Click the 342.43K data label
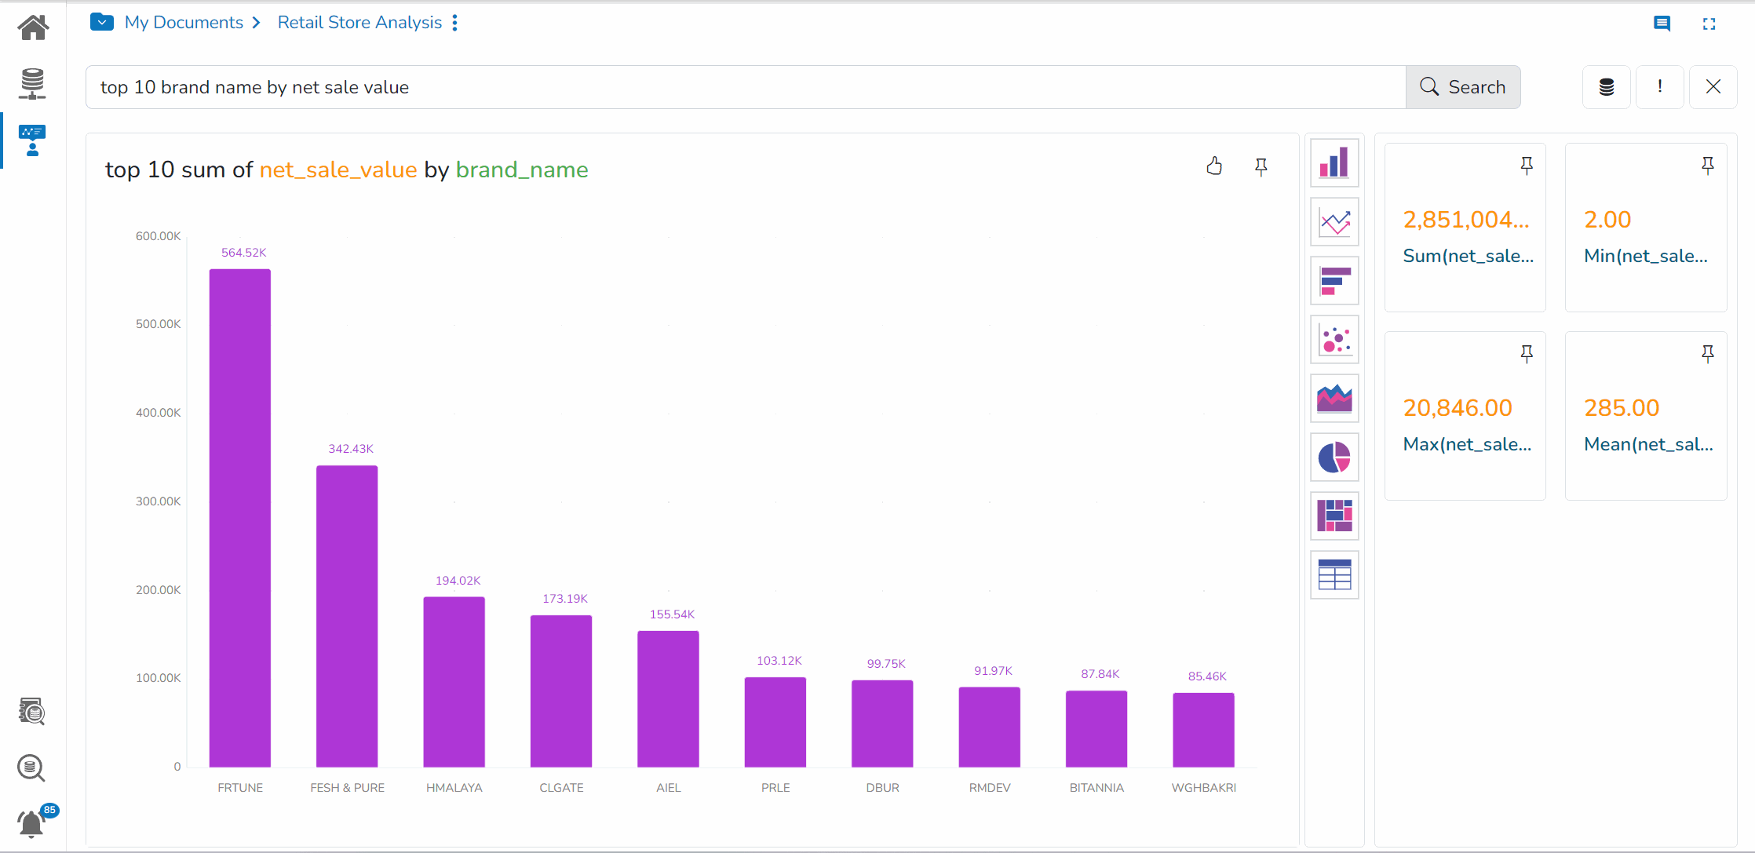Screen dimensions: 1755x853 351,449
